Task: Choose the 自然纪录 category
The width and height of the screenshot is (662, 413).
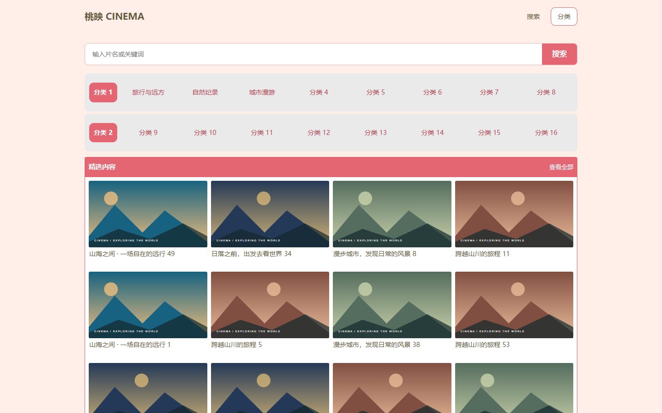Action: tap(205, 92)
